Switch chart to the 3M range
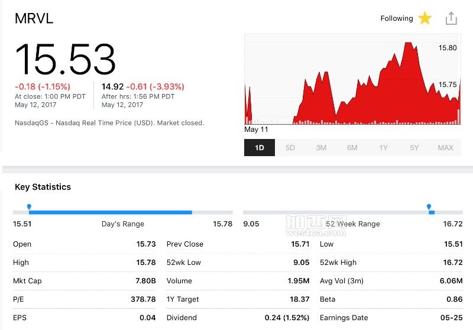The height and width of the screenshot is (330, 473). (321, 147)
